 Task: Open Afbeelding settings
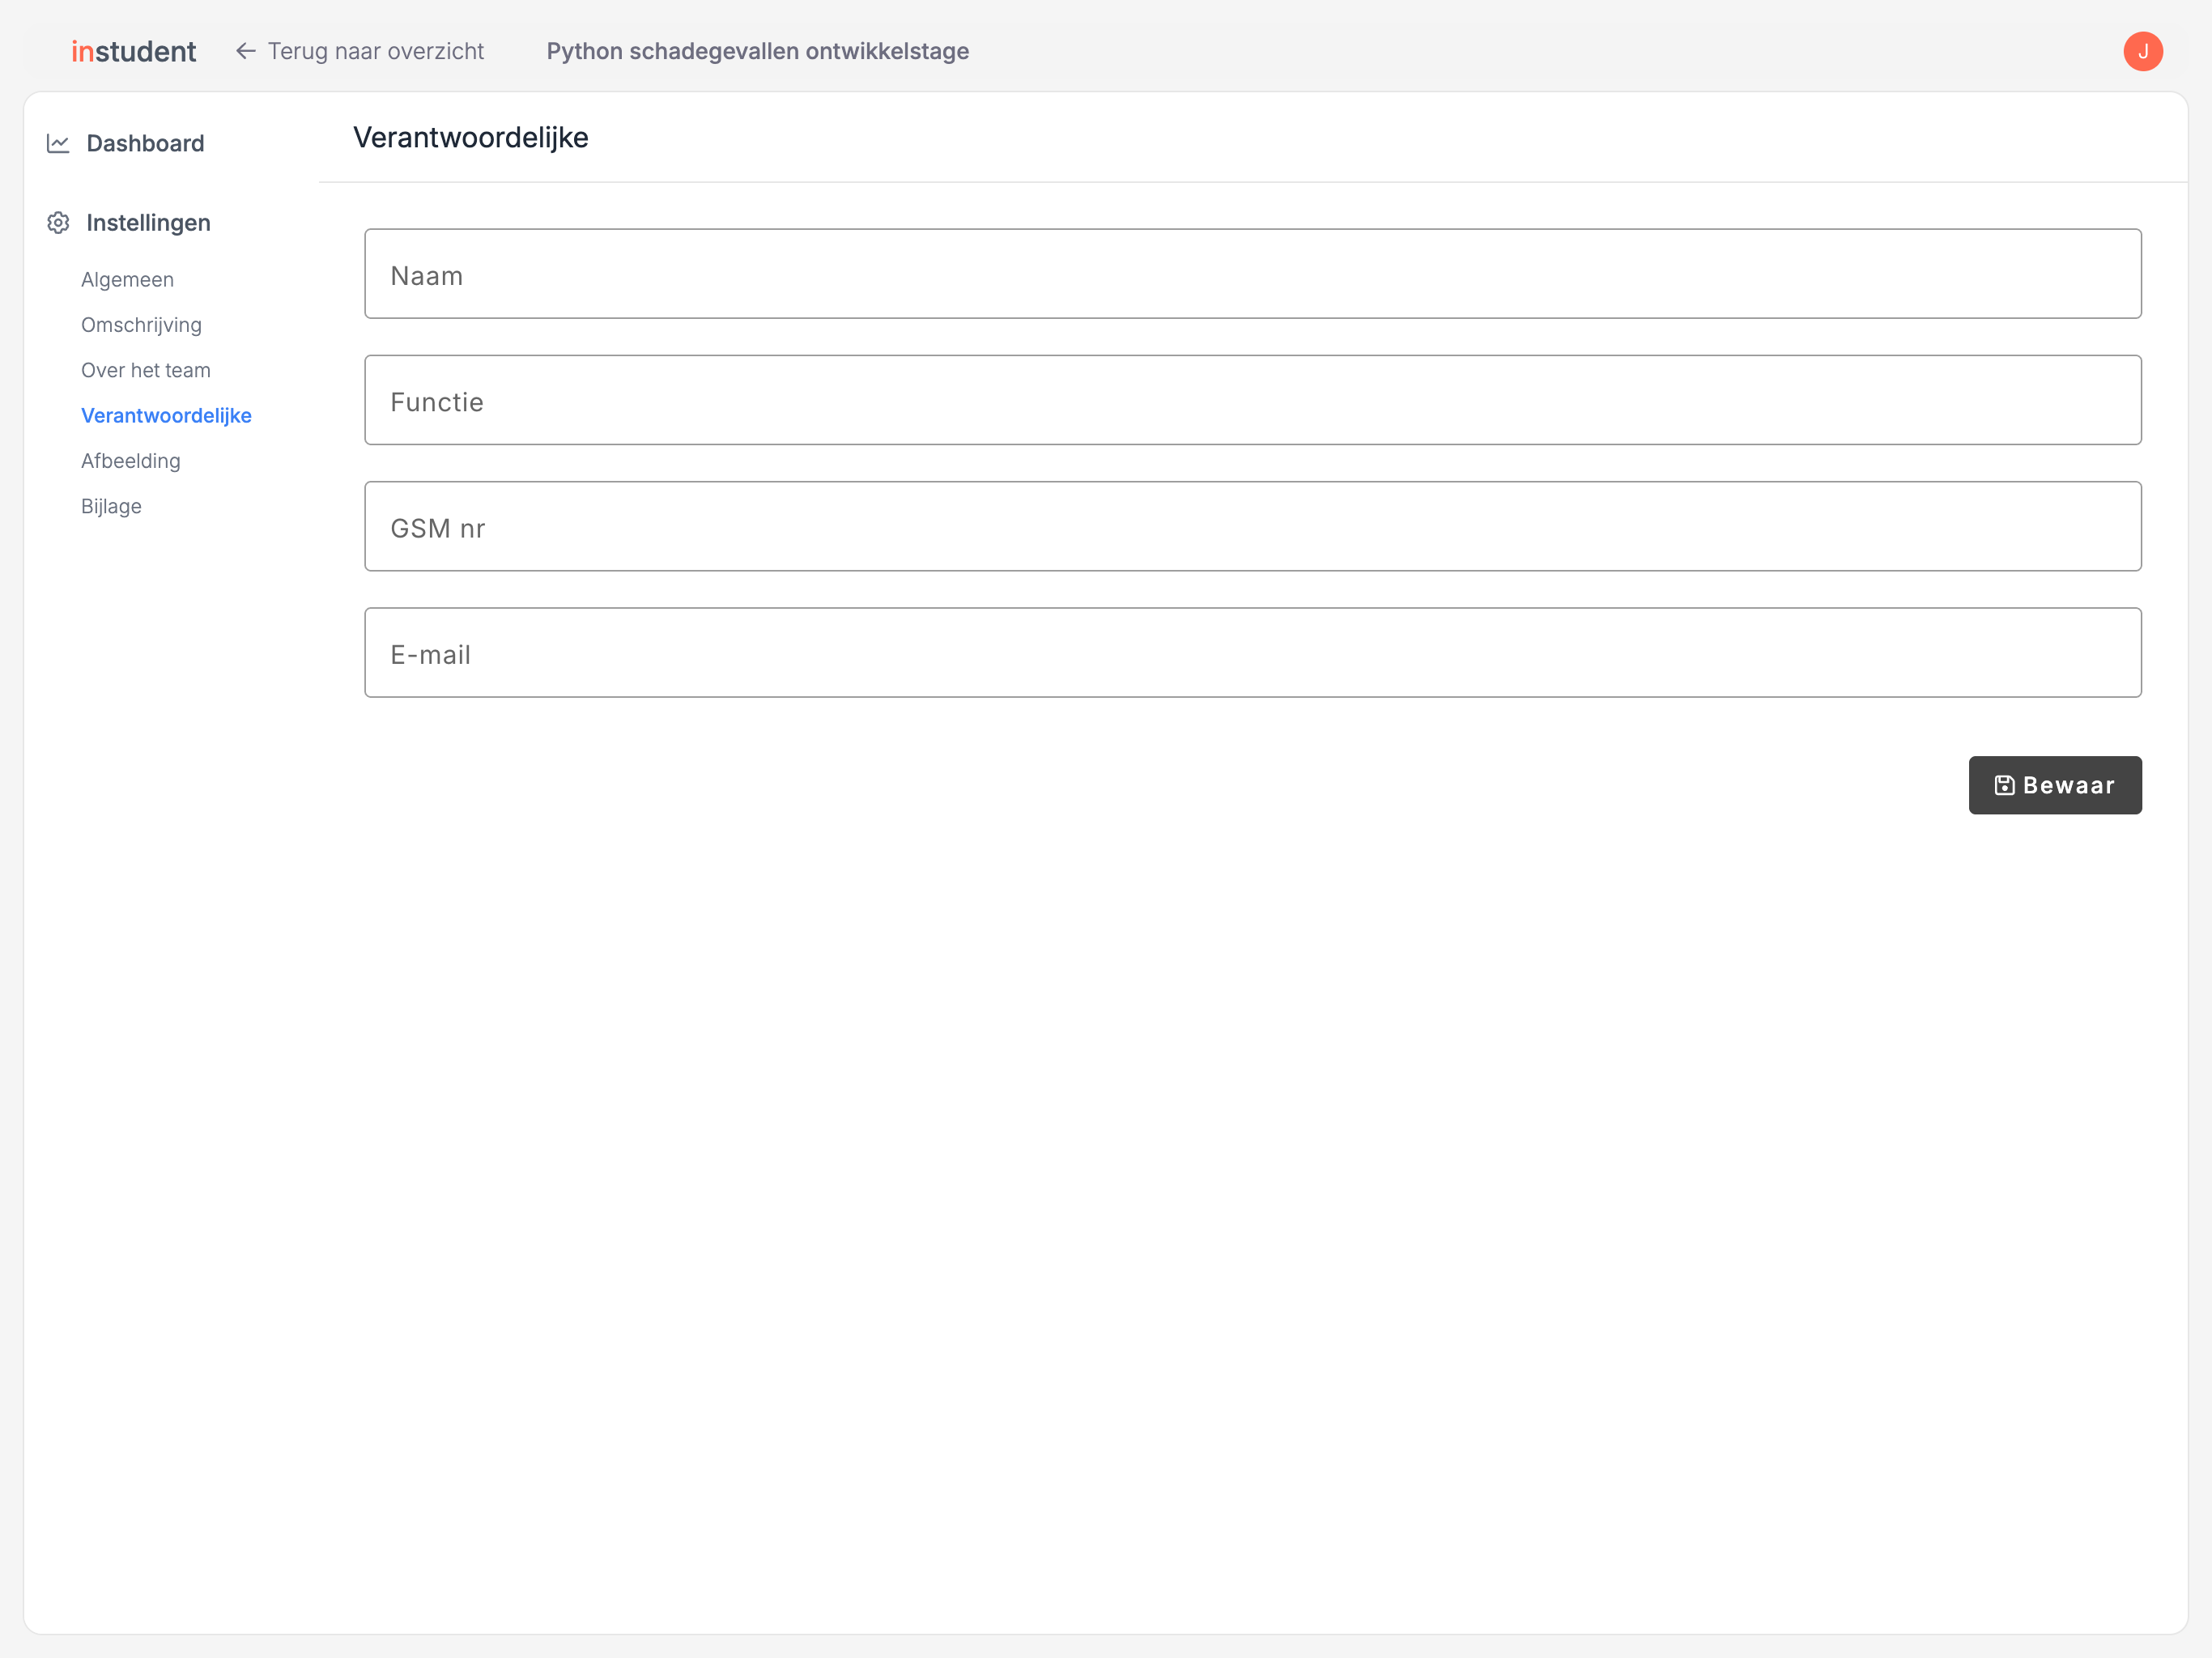130,461
